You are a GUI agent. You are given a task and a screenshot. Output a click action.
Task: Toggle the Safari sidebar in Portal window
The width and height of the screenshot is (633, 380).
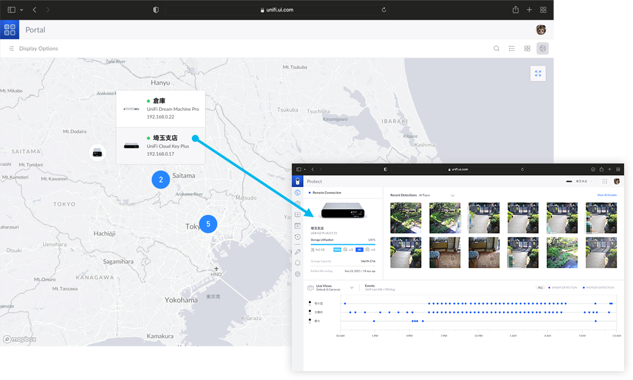11,9
